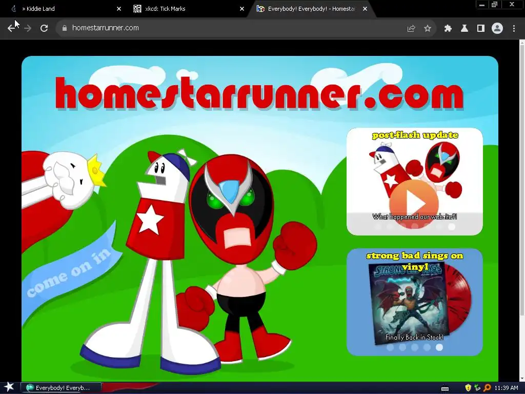The height and width of the screenshot is (394, 525).
Task: Open the Chrome three-dot menu
Action: (x=514, y=29)
